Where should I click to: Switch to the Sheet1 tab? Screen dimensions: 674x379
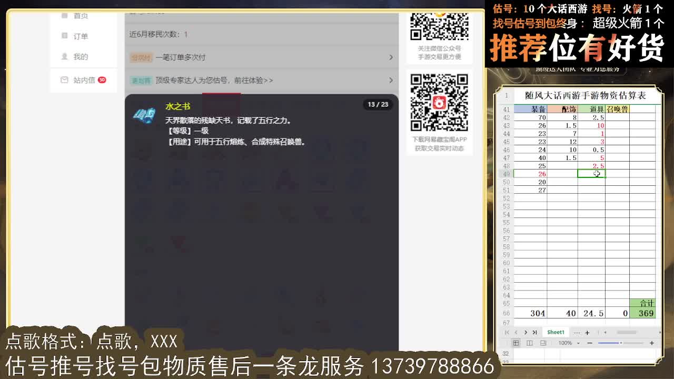(555, 332)
